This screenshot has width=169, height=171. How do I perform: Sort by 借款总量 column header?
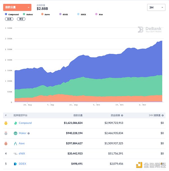[x=78, y=115]
